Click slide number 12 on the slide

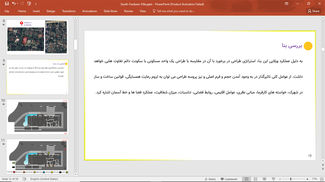click(x=310, y=156)
